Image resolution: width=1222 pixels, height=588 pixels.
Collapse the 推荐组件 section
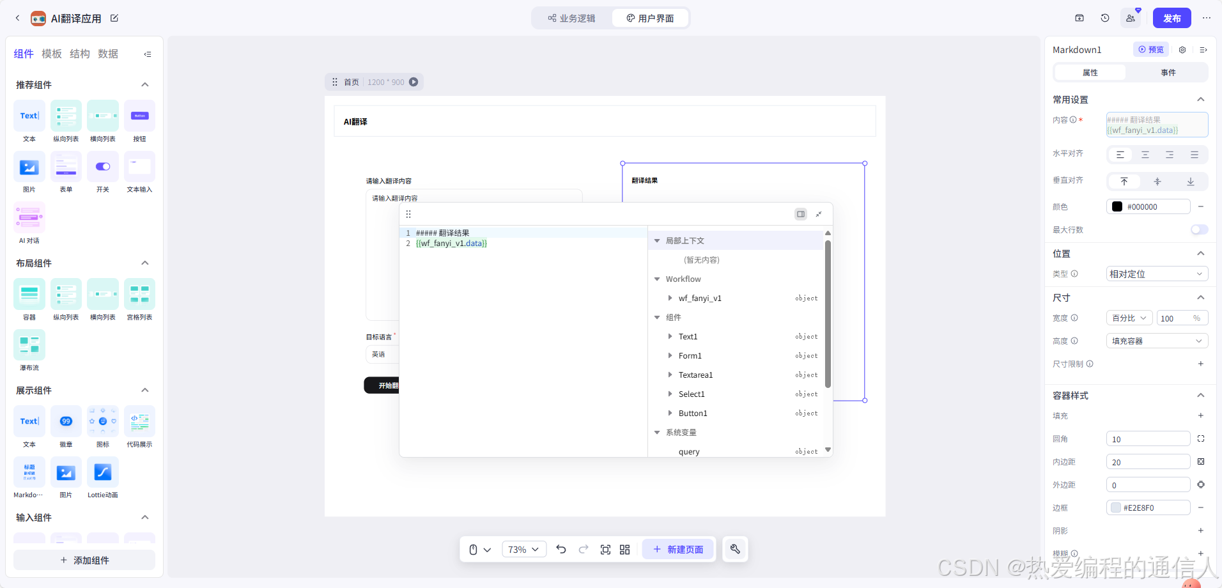pos(145,84)
